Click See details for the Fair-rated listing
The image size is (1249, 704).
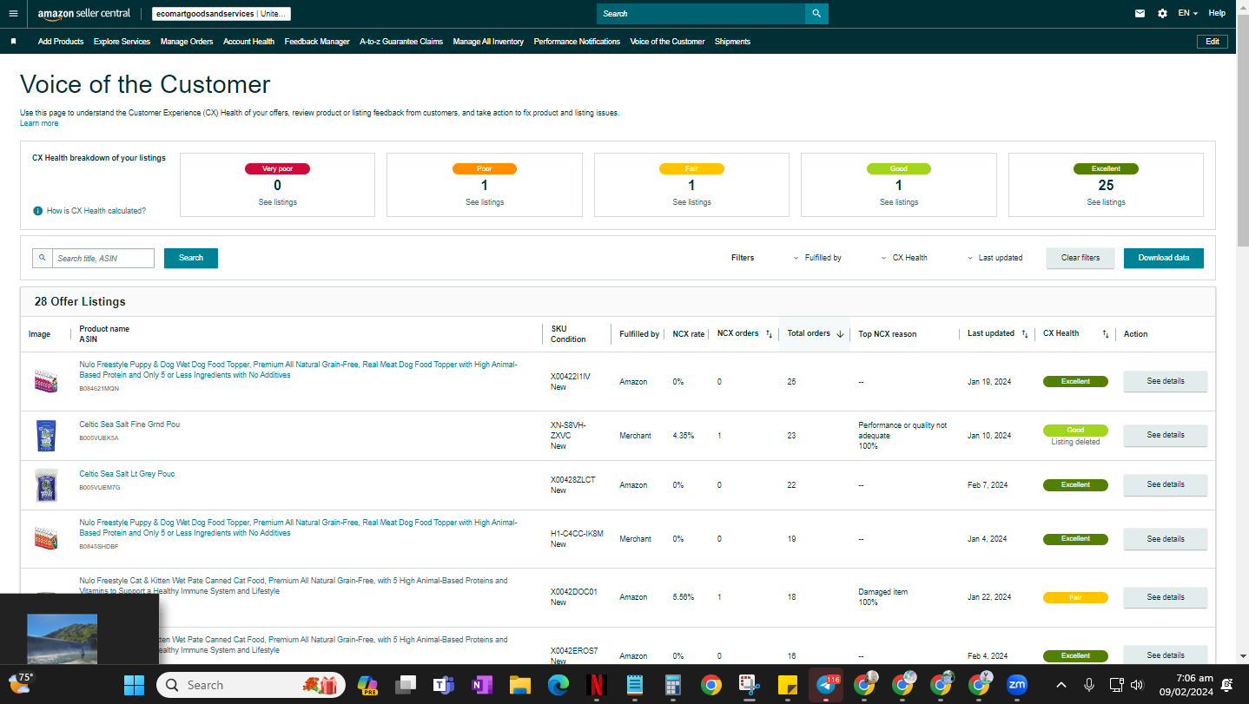click(x=1166, y=597)
